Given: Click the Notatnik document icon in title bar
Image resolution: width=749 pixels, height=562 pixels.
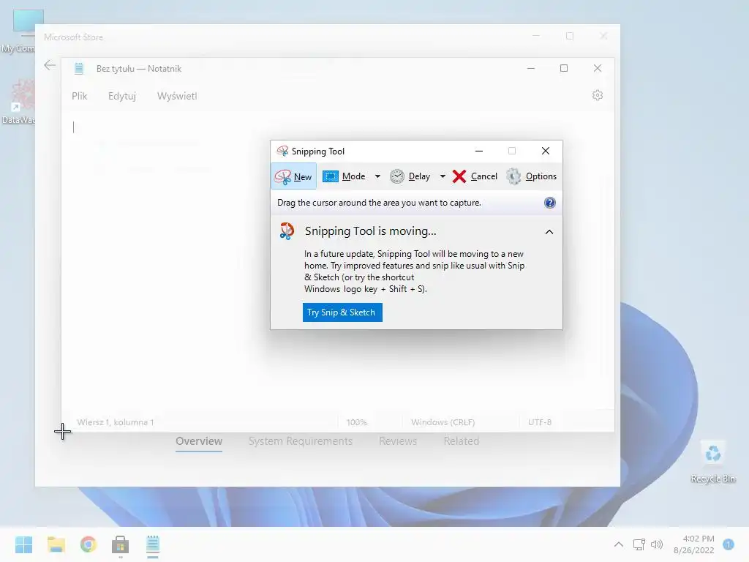Looking at the screenshot, I should pyautogui.click(x=79, y=69).
